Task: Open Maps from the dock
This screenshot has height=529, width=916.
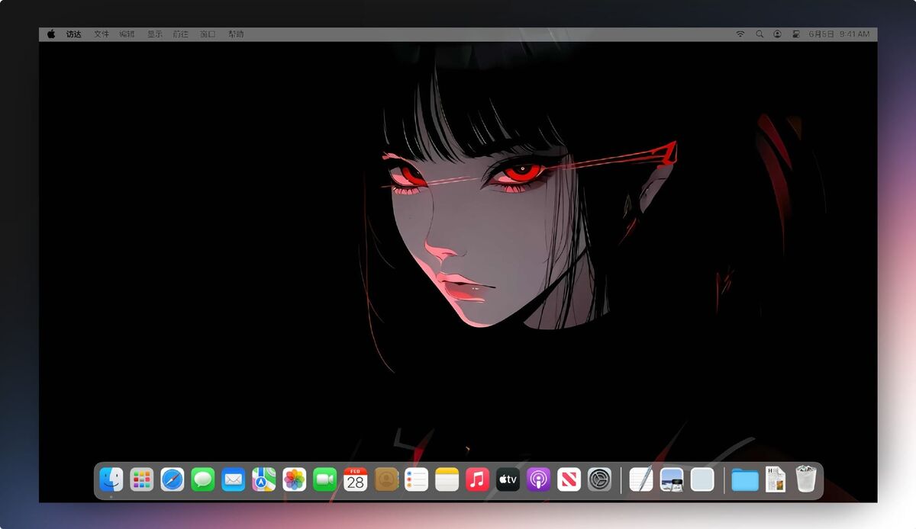Action: pyautogui.click(x=264, y=479)
